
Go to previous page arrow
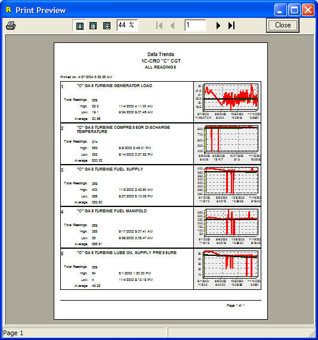[x=172, y=26]
